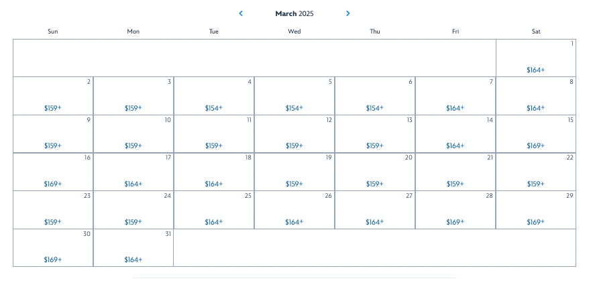Choose March 12 with $159+ rate
Screen dimensions: 593x295
[x=294, y=134]
